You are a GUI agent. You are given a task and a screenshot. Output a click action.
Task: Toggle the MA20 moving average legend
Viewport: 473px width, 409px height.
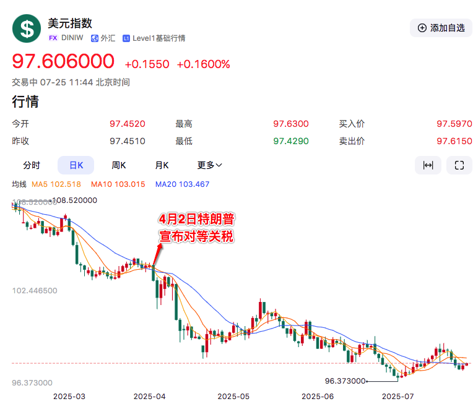click(182, 184)
